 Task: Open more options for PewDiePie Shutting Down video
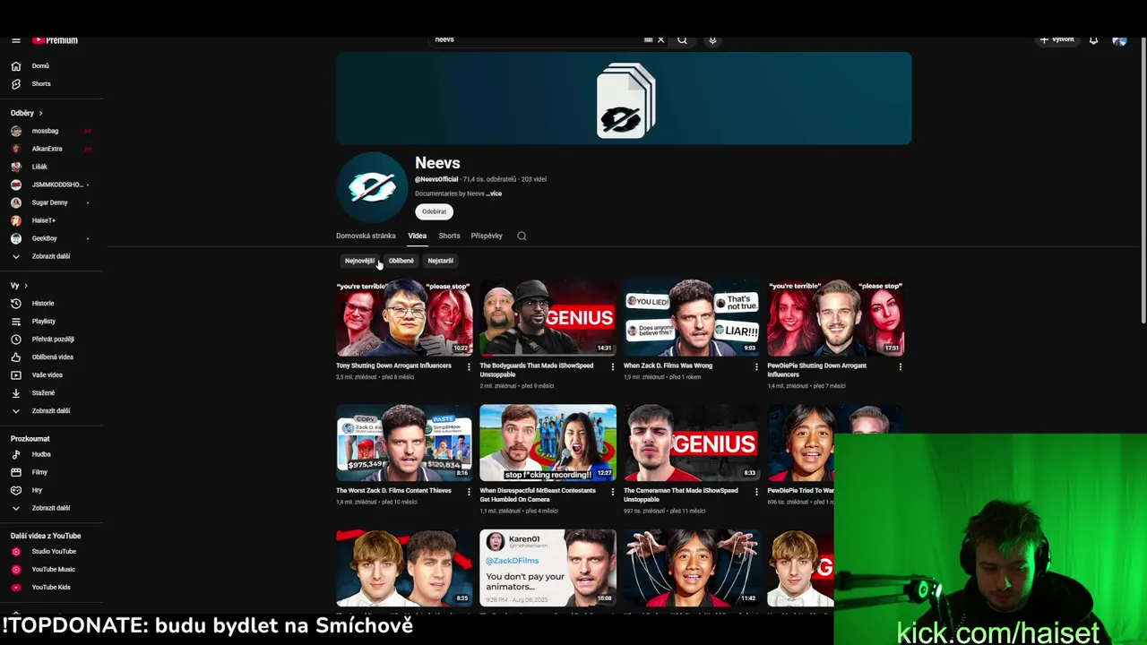(x=900, y=366)
